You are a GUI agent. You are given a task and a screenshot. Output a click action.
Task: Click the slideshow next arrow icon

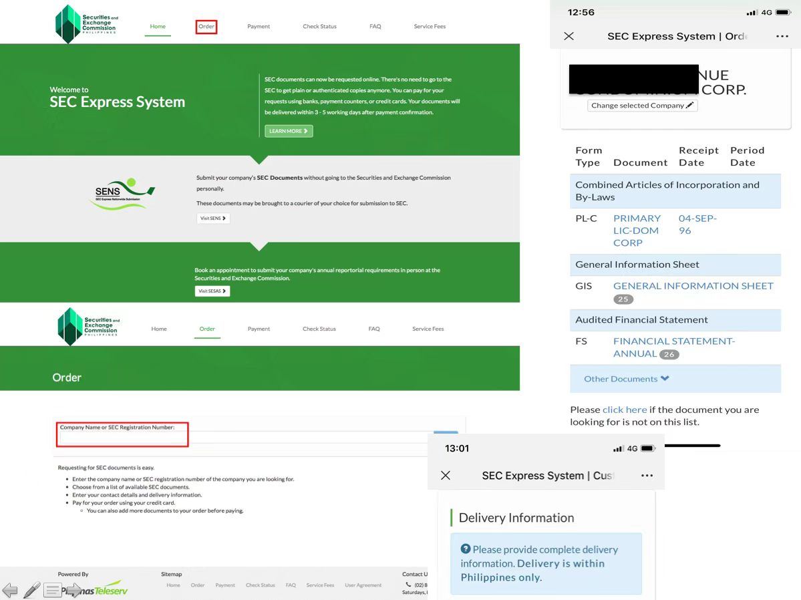pos(73,590)
